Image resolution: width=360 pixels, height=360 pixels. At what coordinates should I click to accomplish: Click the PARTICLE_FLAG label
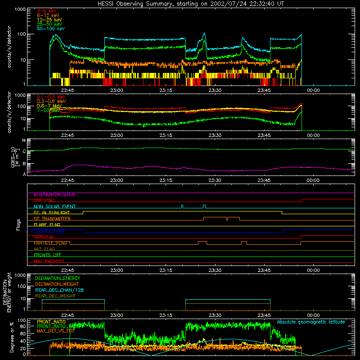pos(50,243)
